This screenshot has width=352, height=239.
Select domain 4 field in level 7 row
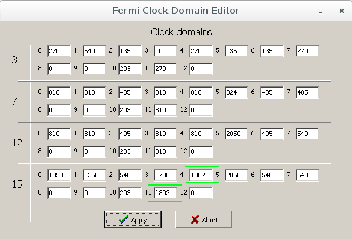201,92
